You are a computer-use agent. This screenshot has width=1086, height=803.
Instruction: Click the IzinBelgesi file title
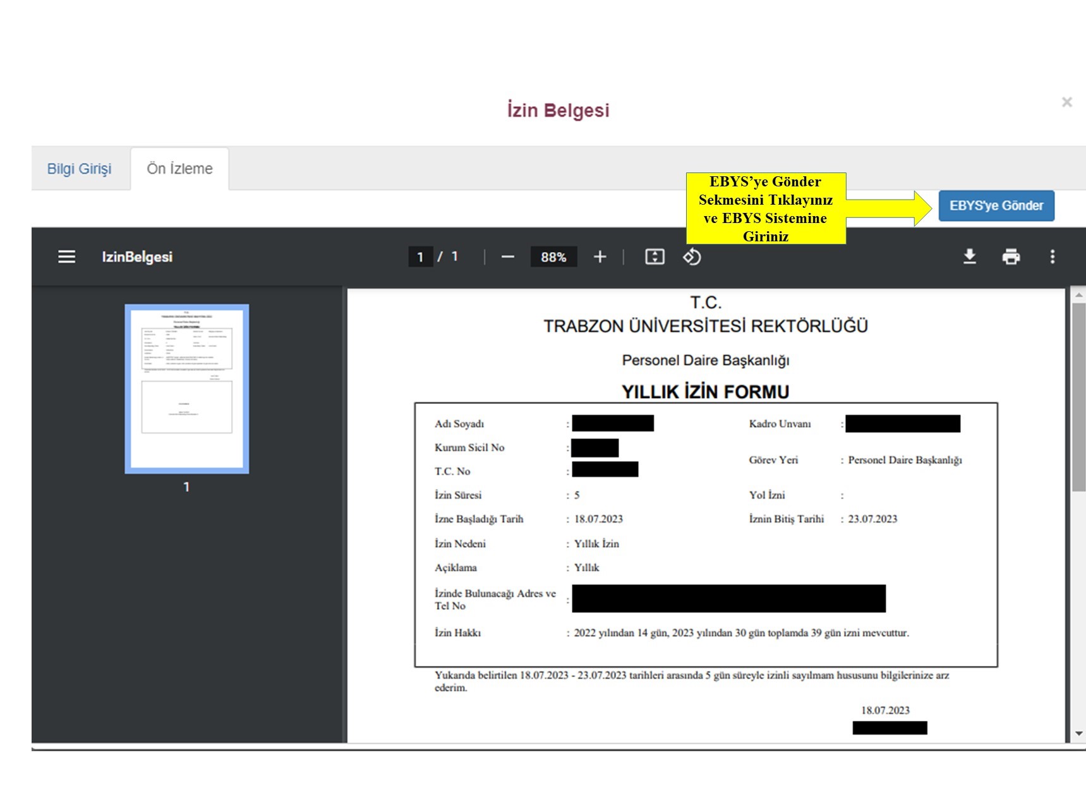tap(137, 257)
